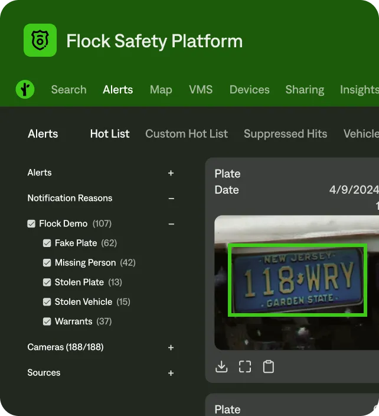This screenshot has height=416, width=379.
Task: Uncheck the Warrants filter
Action: pyautogui.click(x=47, y=321)
